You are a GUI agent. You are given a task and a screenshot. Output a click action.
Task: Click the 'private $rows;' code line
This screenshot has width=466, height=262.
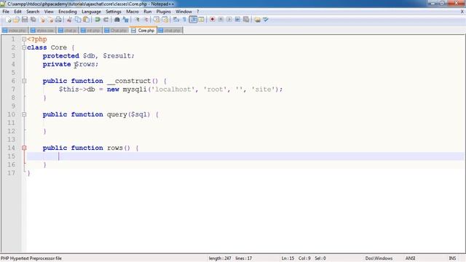(70, 64)
